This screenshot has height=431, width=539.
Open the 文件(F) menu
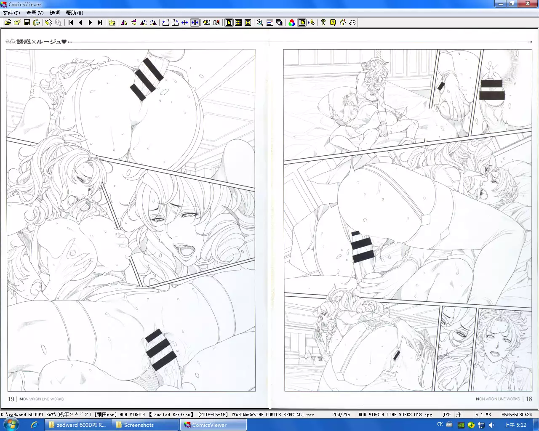pyautogui.click(x=11, y=13)
